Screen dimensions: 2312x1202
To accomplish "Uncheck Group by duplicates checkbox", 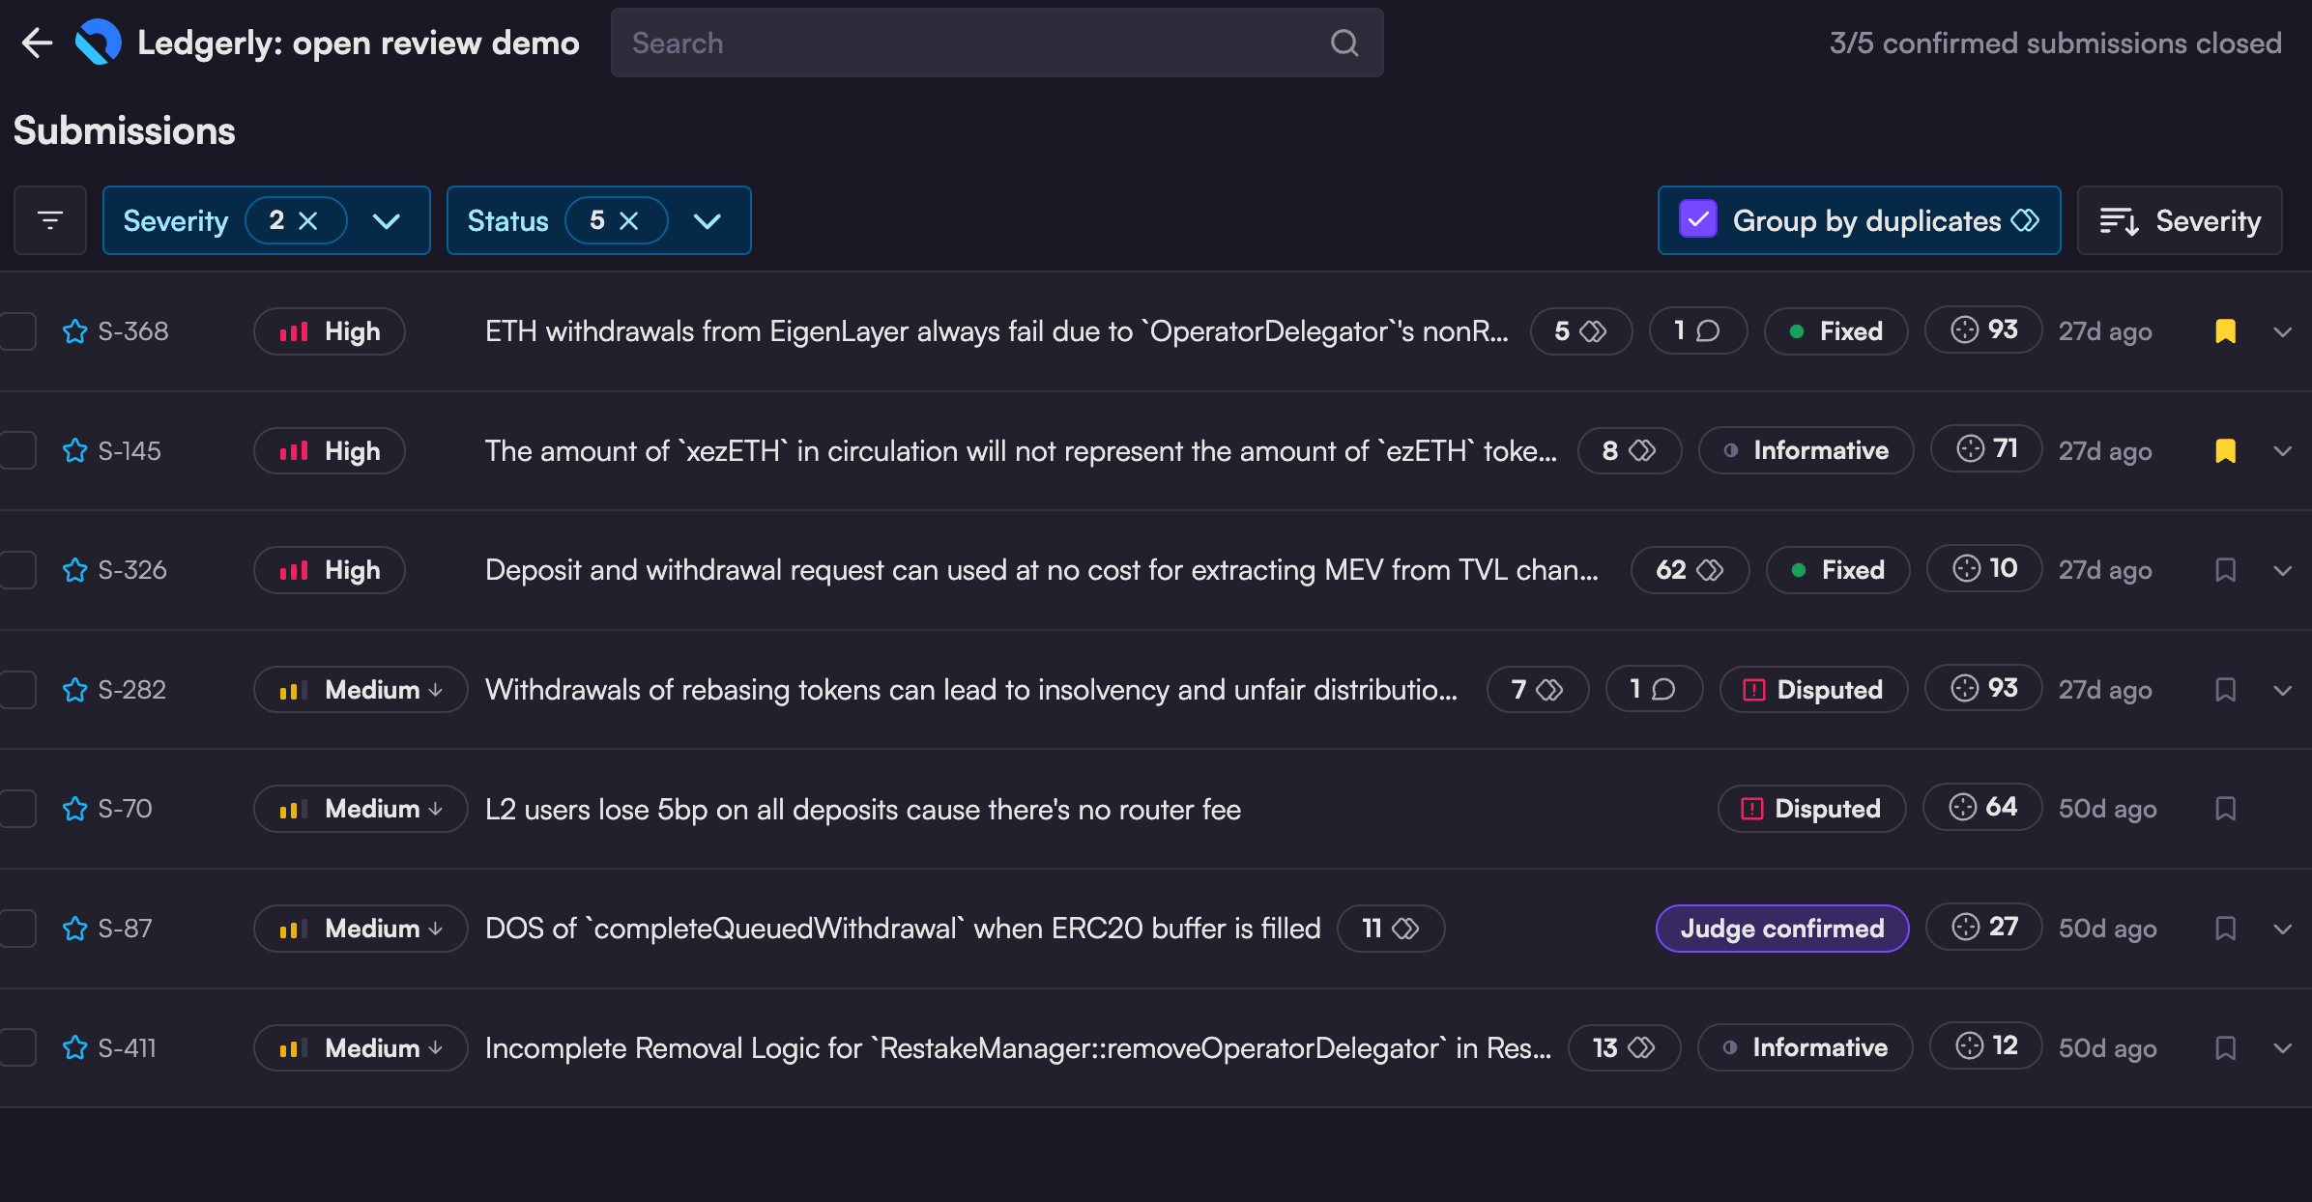I will pos(1698,220).
